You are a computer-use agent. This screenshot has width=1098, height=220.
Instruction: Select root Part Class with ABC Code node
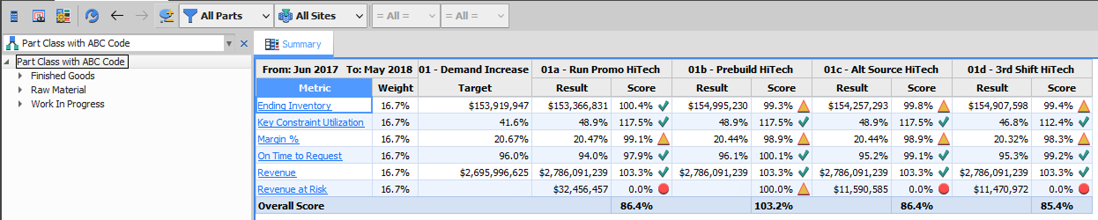point(71,62)
